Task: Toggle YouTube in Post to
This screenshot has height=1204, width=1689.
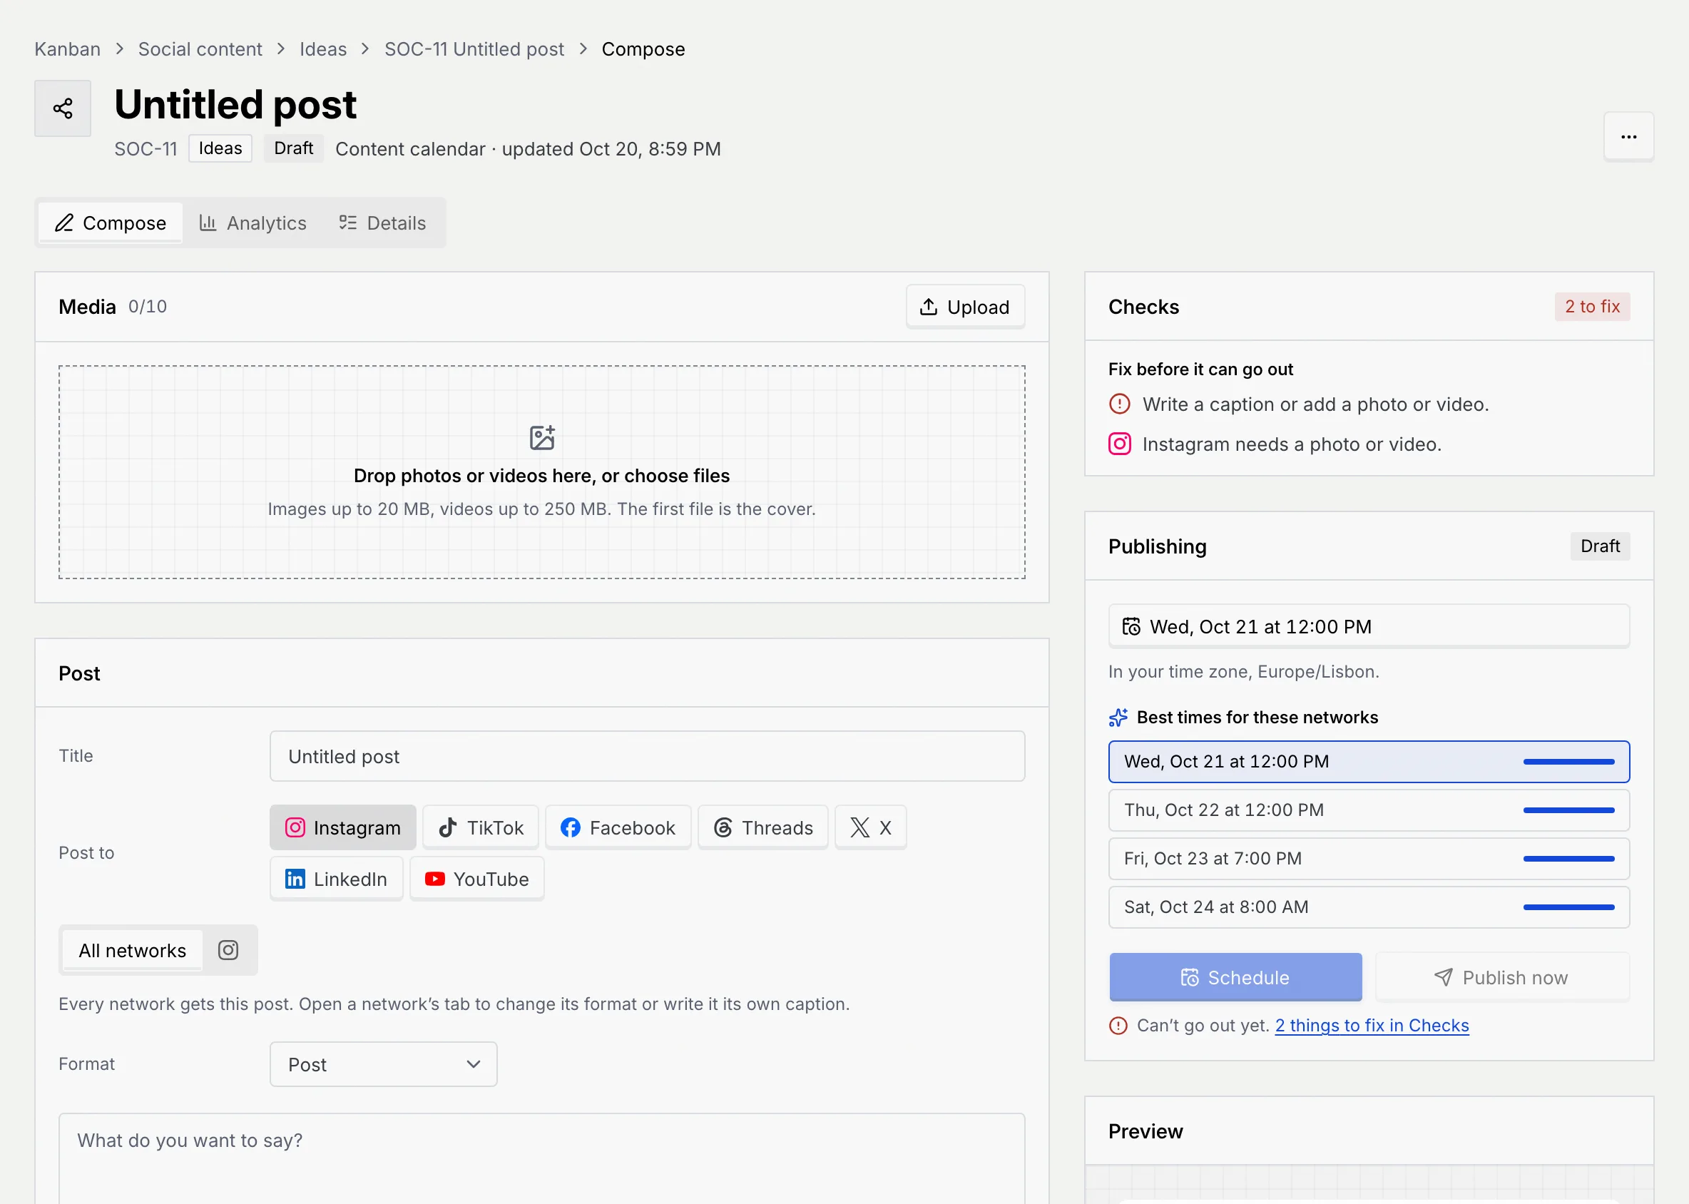Action: (476, 879)
